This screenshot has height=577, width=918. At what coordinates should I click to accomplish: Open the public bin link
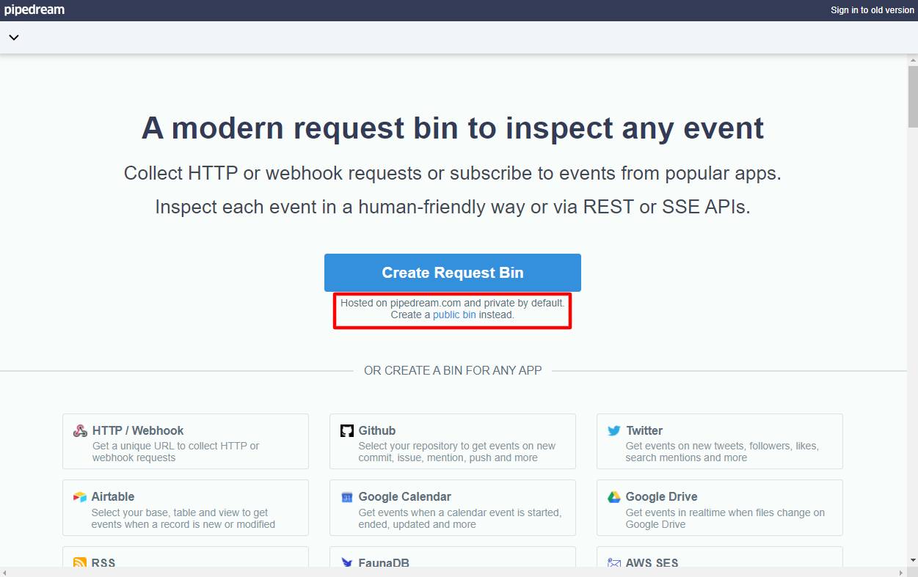(x=454, y=315)
